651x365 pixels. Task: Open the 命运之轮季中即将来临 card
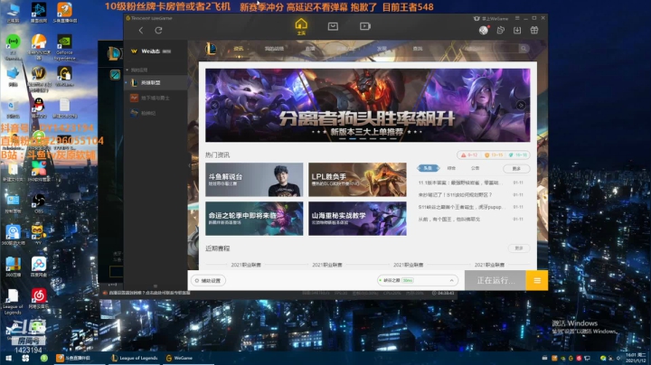click(254, 219)
